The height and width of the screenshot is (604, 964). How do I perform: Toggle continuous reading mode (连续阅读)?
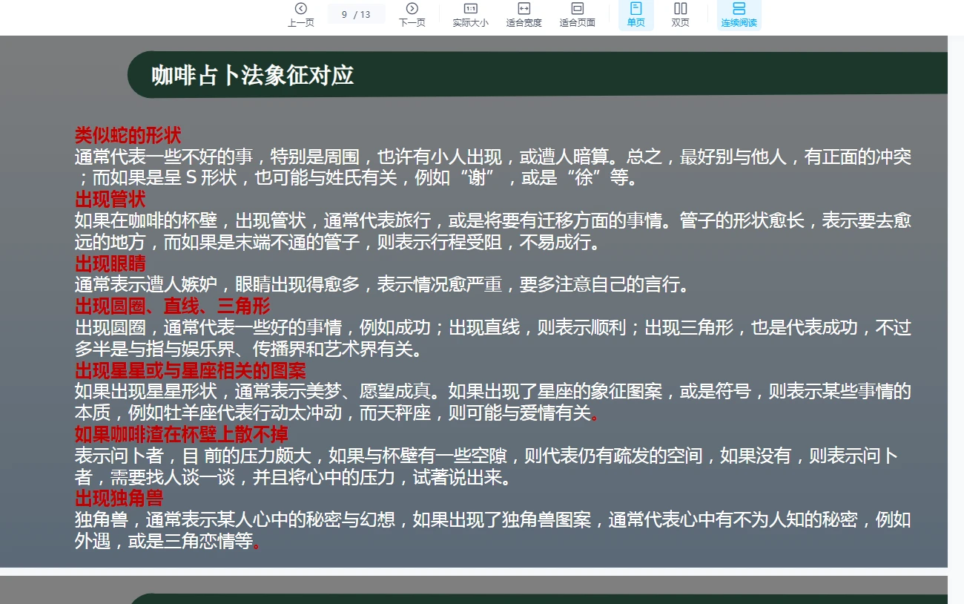coord(739,15)
